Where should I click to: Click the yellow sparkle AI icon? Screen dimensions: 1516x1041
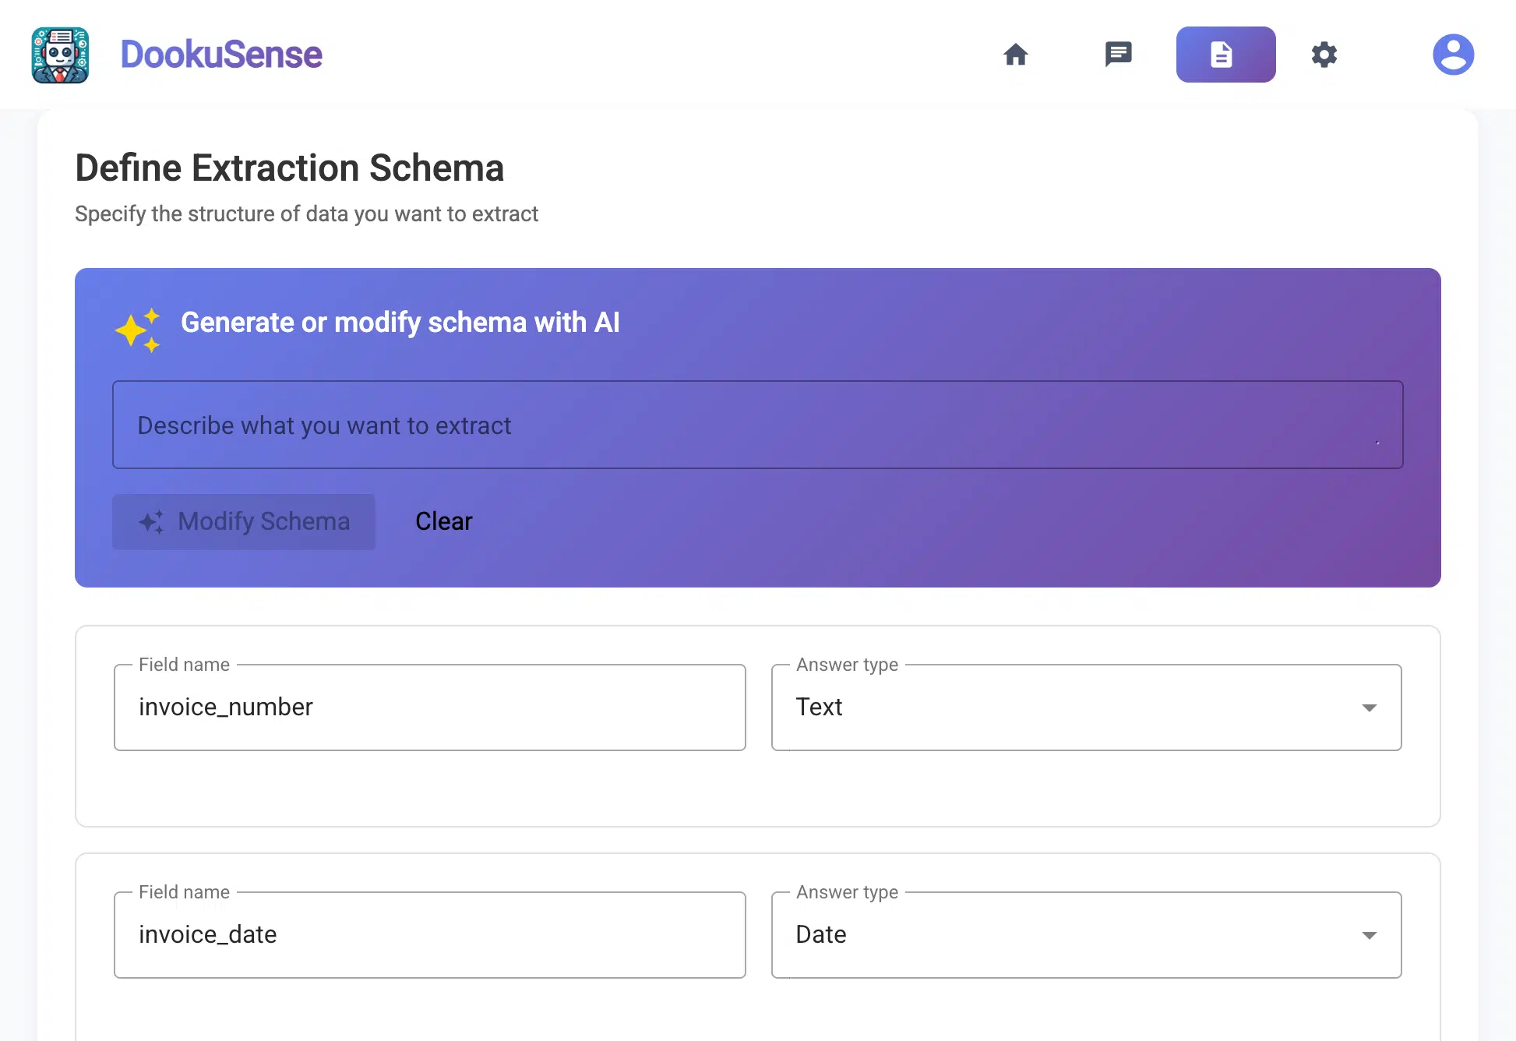click(138, 330)
